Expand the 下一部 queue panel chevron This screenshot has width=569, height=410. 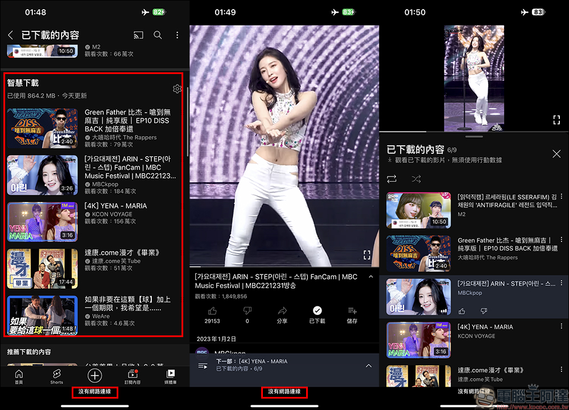[x=368, y=366]
